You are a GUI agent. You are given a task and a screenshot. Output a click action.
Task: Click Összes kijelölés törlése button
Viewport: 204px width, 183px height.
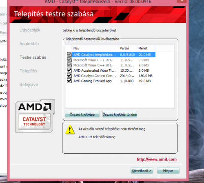(120, 115)
